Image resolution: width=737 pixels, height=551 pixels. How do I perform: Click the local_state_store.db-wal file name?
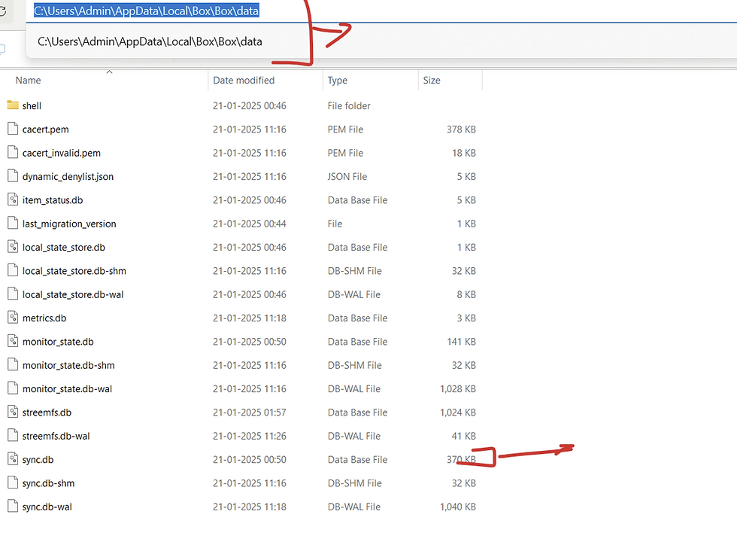pyautogui.click(x=73, y=294)
